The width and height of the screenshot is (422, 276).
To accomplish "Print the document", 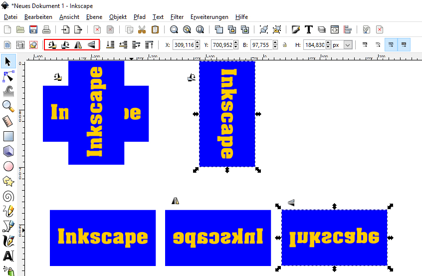I will pyautogui.click(x=46, y=29).
